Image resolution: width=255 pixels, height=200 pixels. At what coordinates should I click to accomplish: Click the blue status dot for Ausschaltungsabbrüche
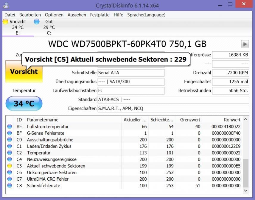click(x=10, y=139)
